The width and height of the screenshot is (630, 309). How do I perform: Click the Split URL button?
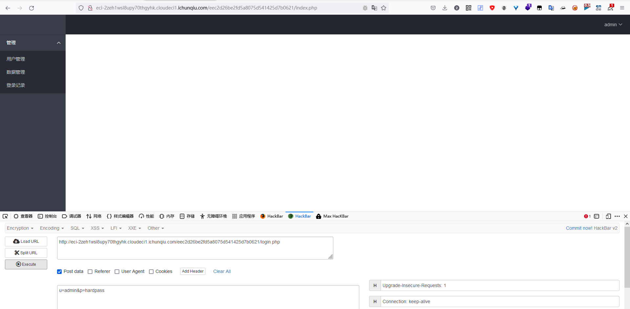point(26,253)
